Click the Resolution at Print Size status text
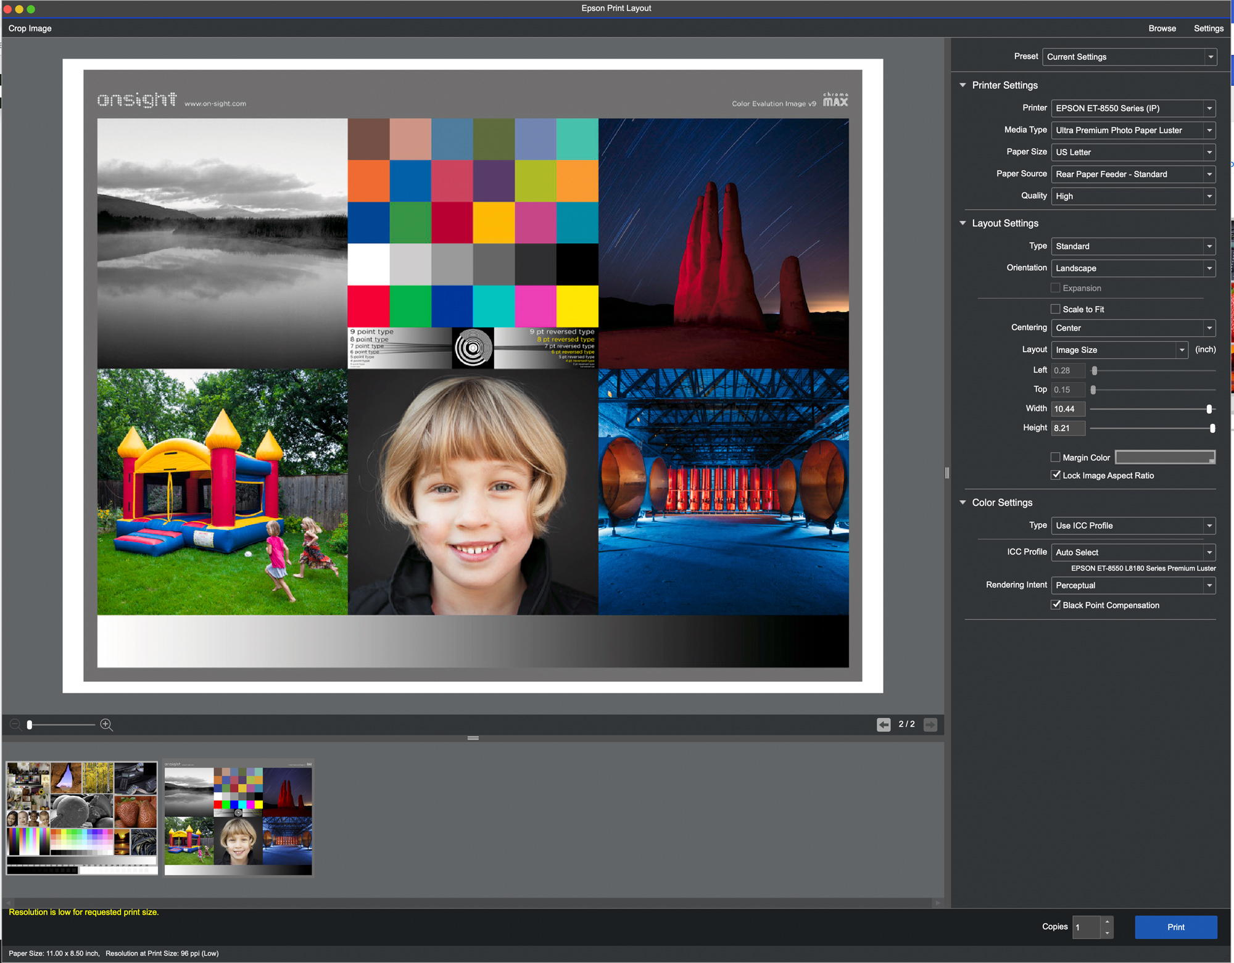 pyautogui.click(x=162, y=954)
